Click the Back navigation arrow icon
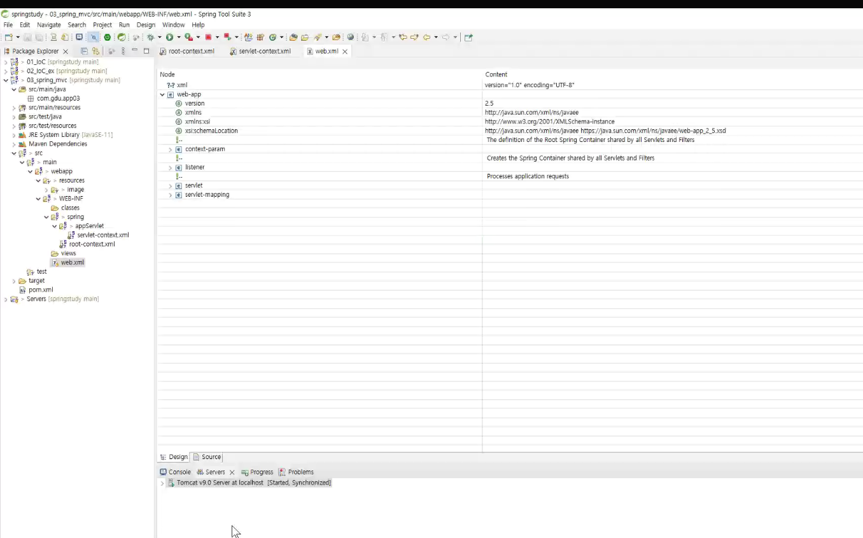This screenshot has width=863, height=538. click(426, 38)
